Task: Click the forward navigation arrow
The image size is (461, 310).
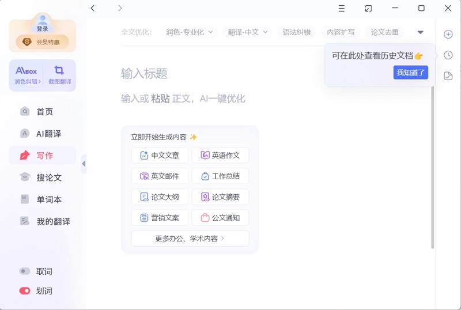Action: coord(120,8)
